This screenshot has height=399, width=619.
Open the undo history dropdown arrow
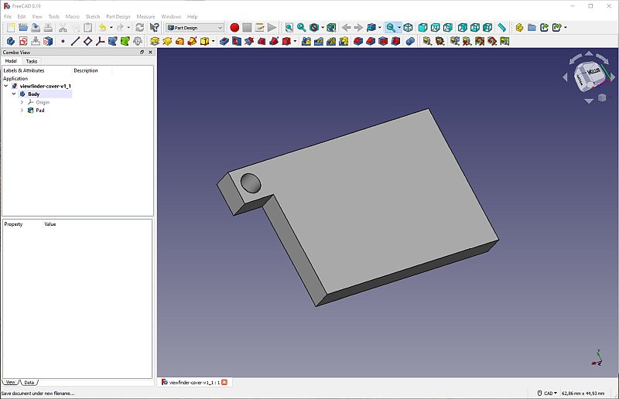click(x=111, y=28)
